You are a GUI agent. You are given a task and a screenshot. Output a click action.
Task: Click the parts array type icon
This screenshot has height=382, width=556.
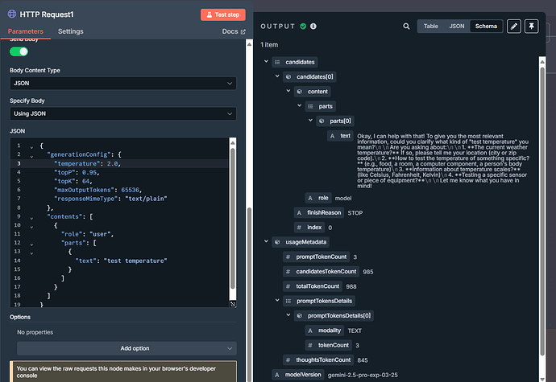tap(310, 107)
